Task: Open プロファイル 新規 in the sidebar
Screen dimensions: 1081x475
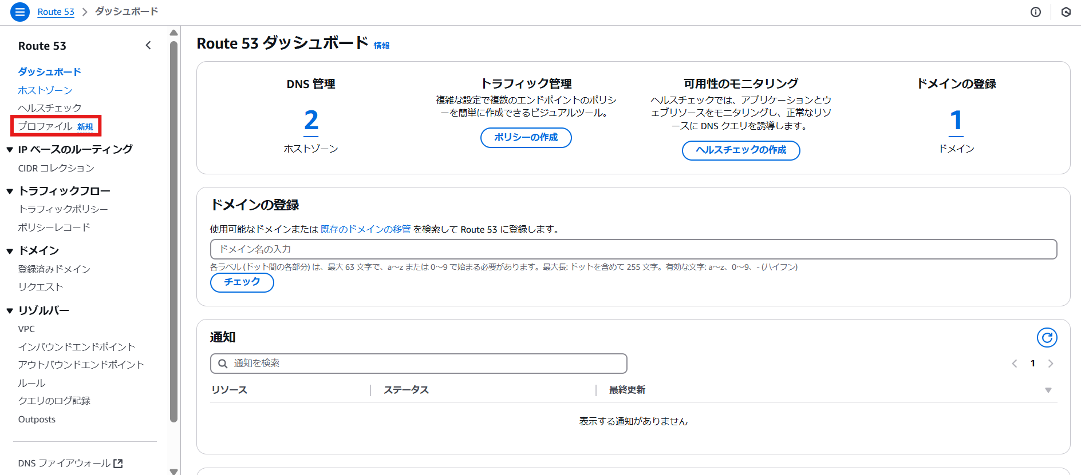Action: [x=56, y=126]
